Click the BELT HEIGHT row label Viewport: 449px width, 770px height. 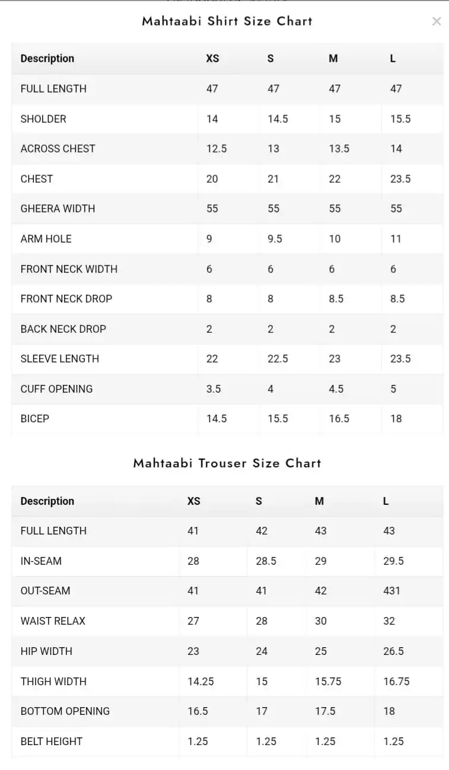coord(52,741)
